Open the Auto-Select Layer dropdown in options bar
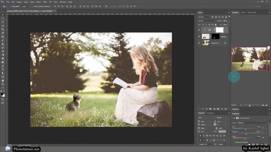 click(26, 6)
